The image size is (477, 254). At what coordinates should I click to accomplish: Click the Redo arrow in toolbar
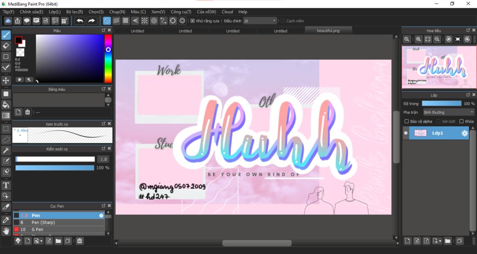(91, 20)
